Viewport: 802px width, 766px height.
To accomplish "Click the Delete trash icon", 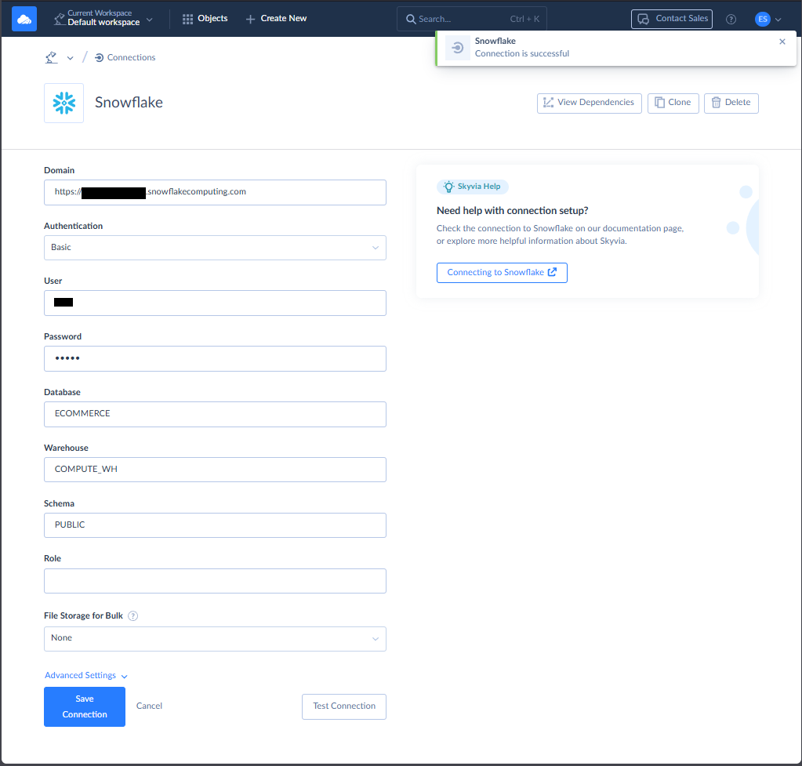I will point(716,103).
